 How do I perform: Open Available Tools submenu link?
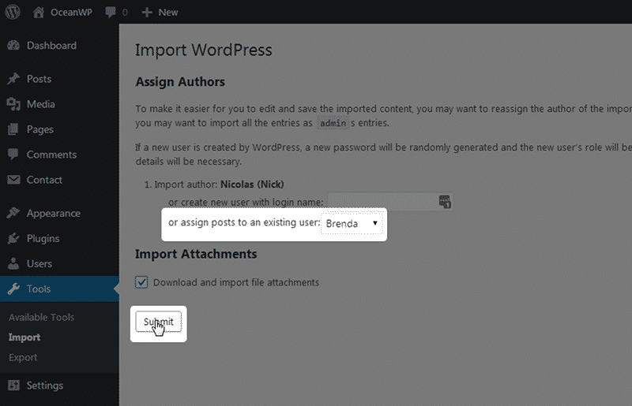click(42, 318)
